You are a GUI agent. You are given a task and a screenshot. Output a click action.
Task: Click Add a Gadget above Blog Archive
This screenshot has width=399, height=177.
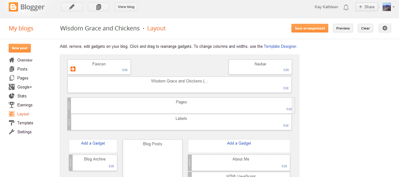pos(93,143)
